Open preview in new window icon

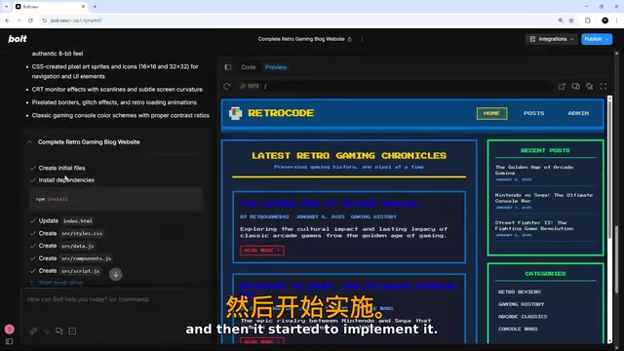click(562, 86)
